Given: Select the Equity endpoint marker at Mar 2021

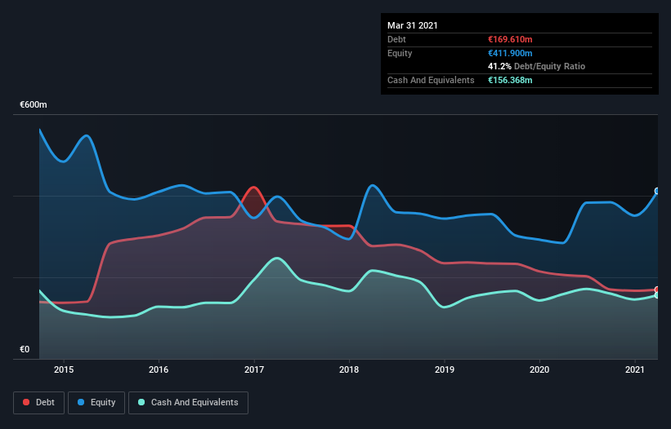Looking at the screenshot, I should 657,191.
